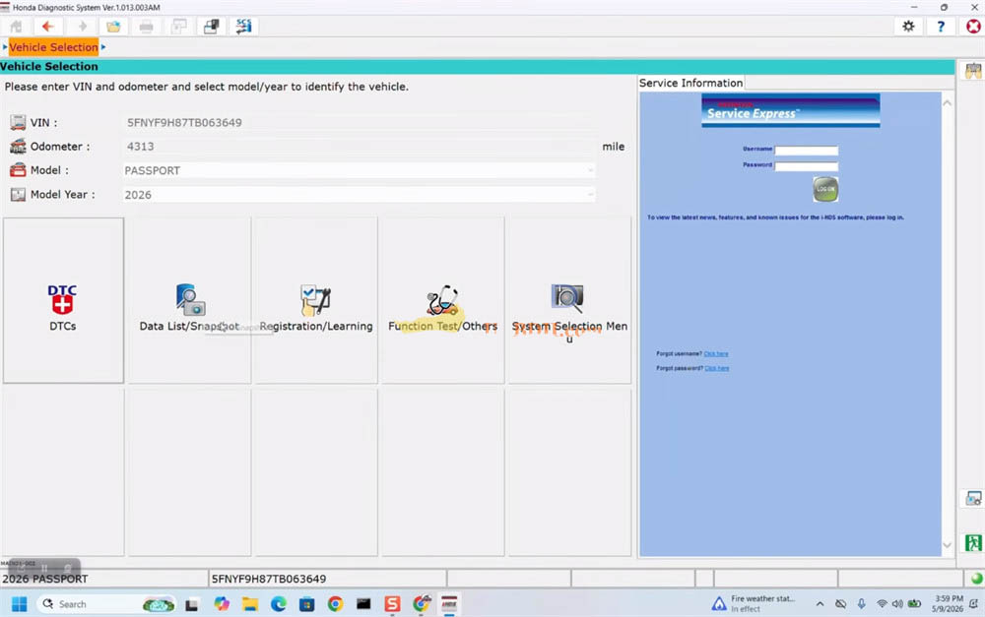
Task: Click the Odometer field showing 4313
Action: pos(360,147)
